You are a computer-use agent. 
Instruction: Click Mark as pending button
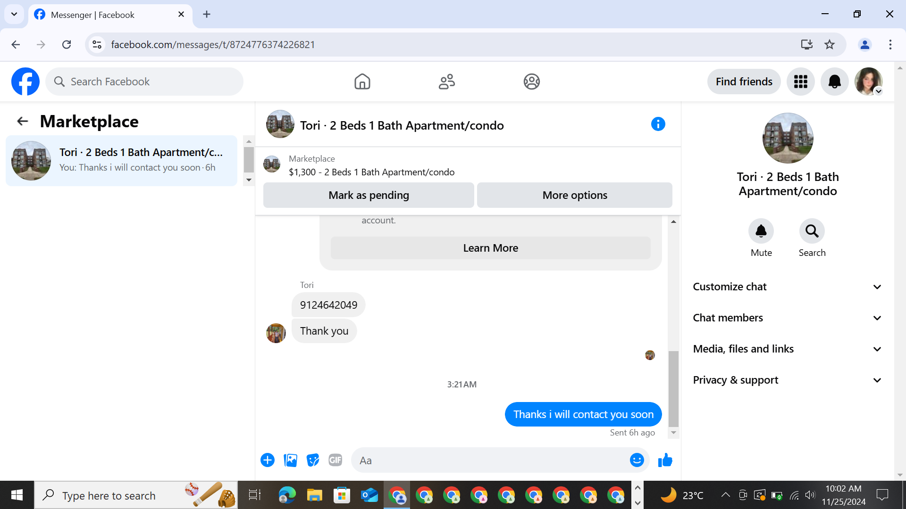point(369,195)
